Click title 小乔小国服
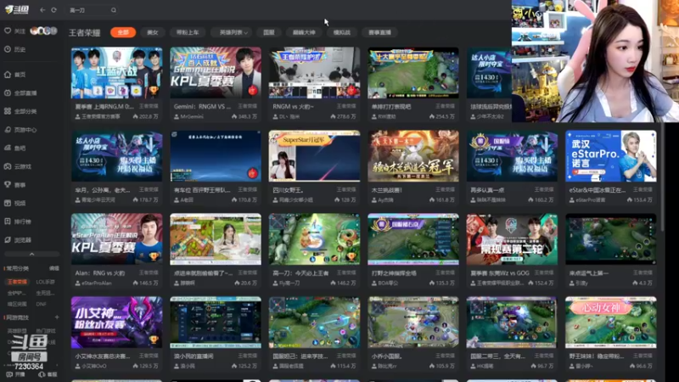Image resolution: width=679 pixels, height=382 pixels. pos(387,357)
